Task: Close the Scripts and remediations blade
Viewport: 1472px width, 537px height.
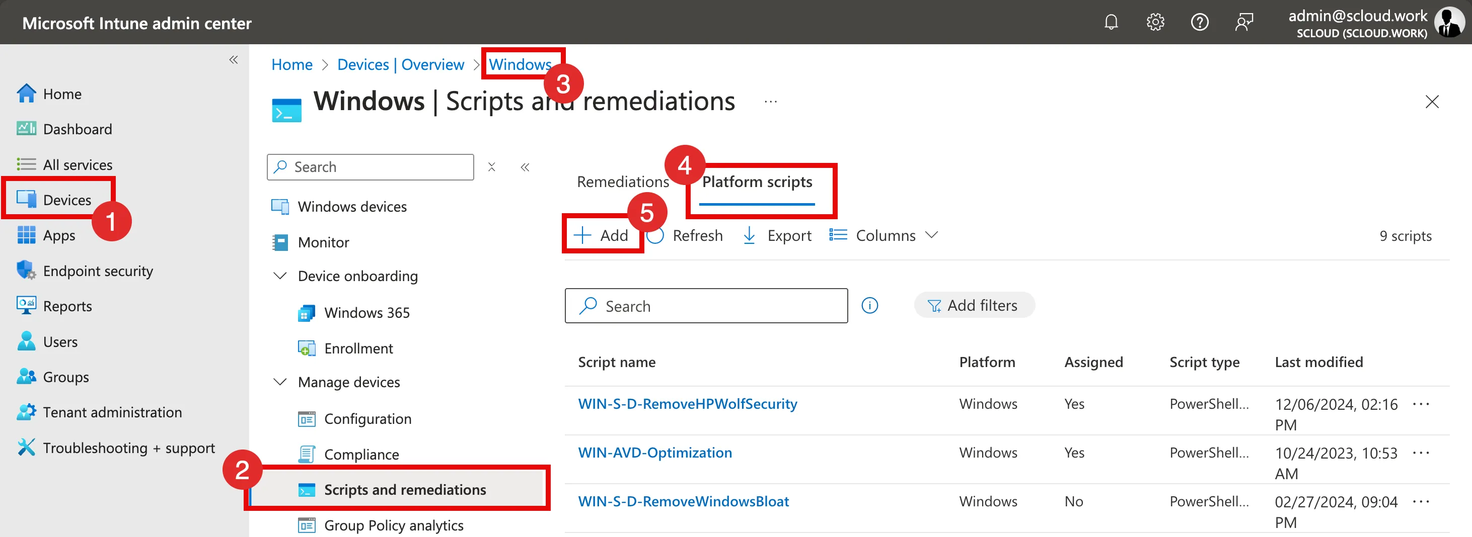Action: (1431, 102)
